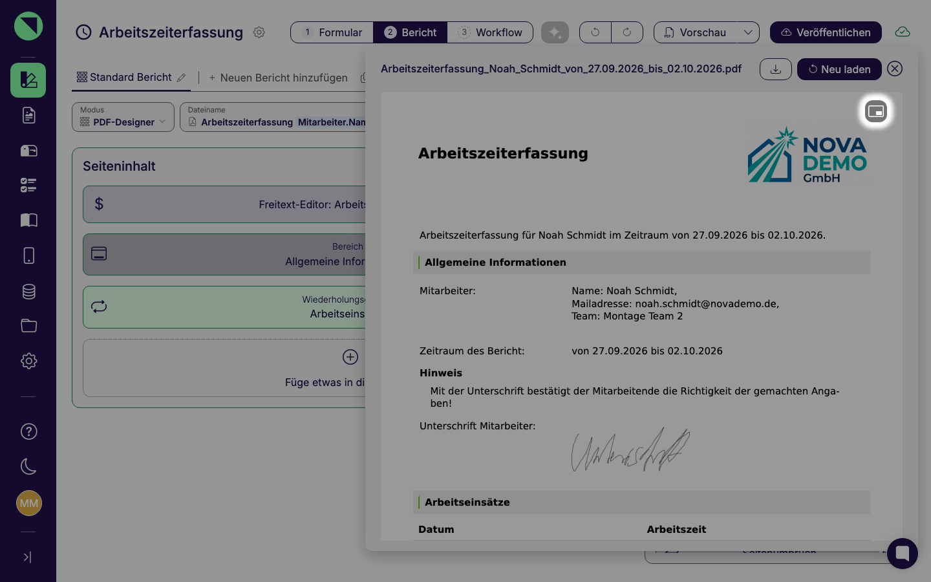Image resolution: width=931 pixels, height=582 pixels.
Task: Click the undo arrow button
Action: tap(595, 32)
